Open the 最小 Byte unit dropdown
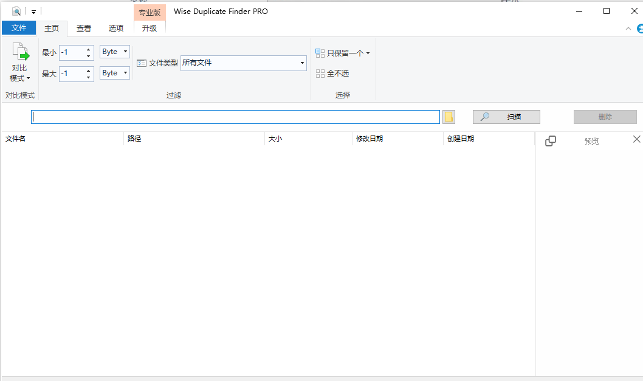The image size is (643, 381). [x=115, y=52]
